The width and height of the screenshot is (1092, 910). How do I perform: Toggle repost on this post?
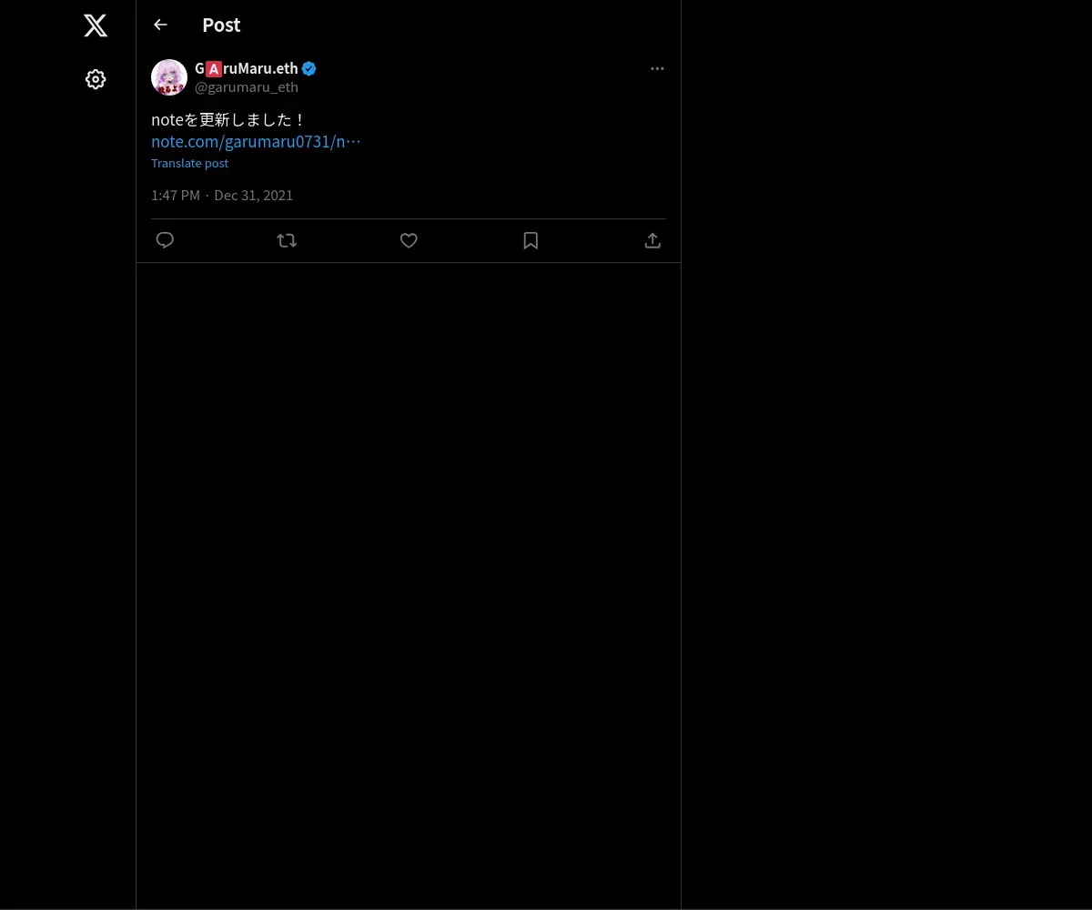(x=287, y=240)
